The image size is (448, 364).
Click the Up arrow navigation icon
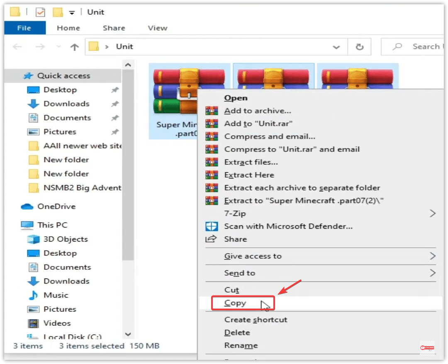[75, 47]
